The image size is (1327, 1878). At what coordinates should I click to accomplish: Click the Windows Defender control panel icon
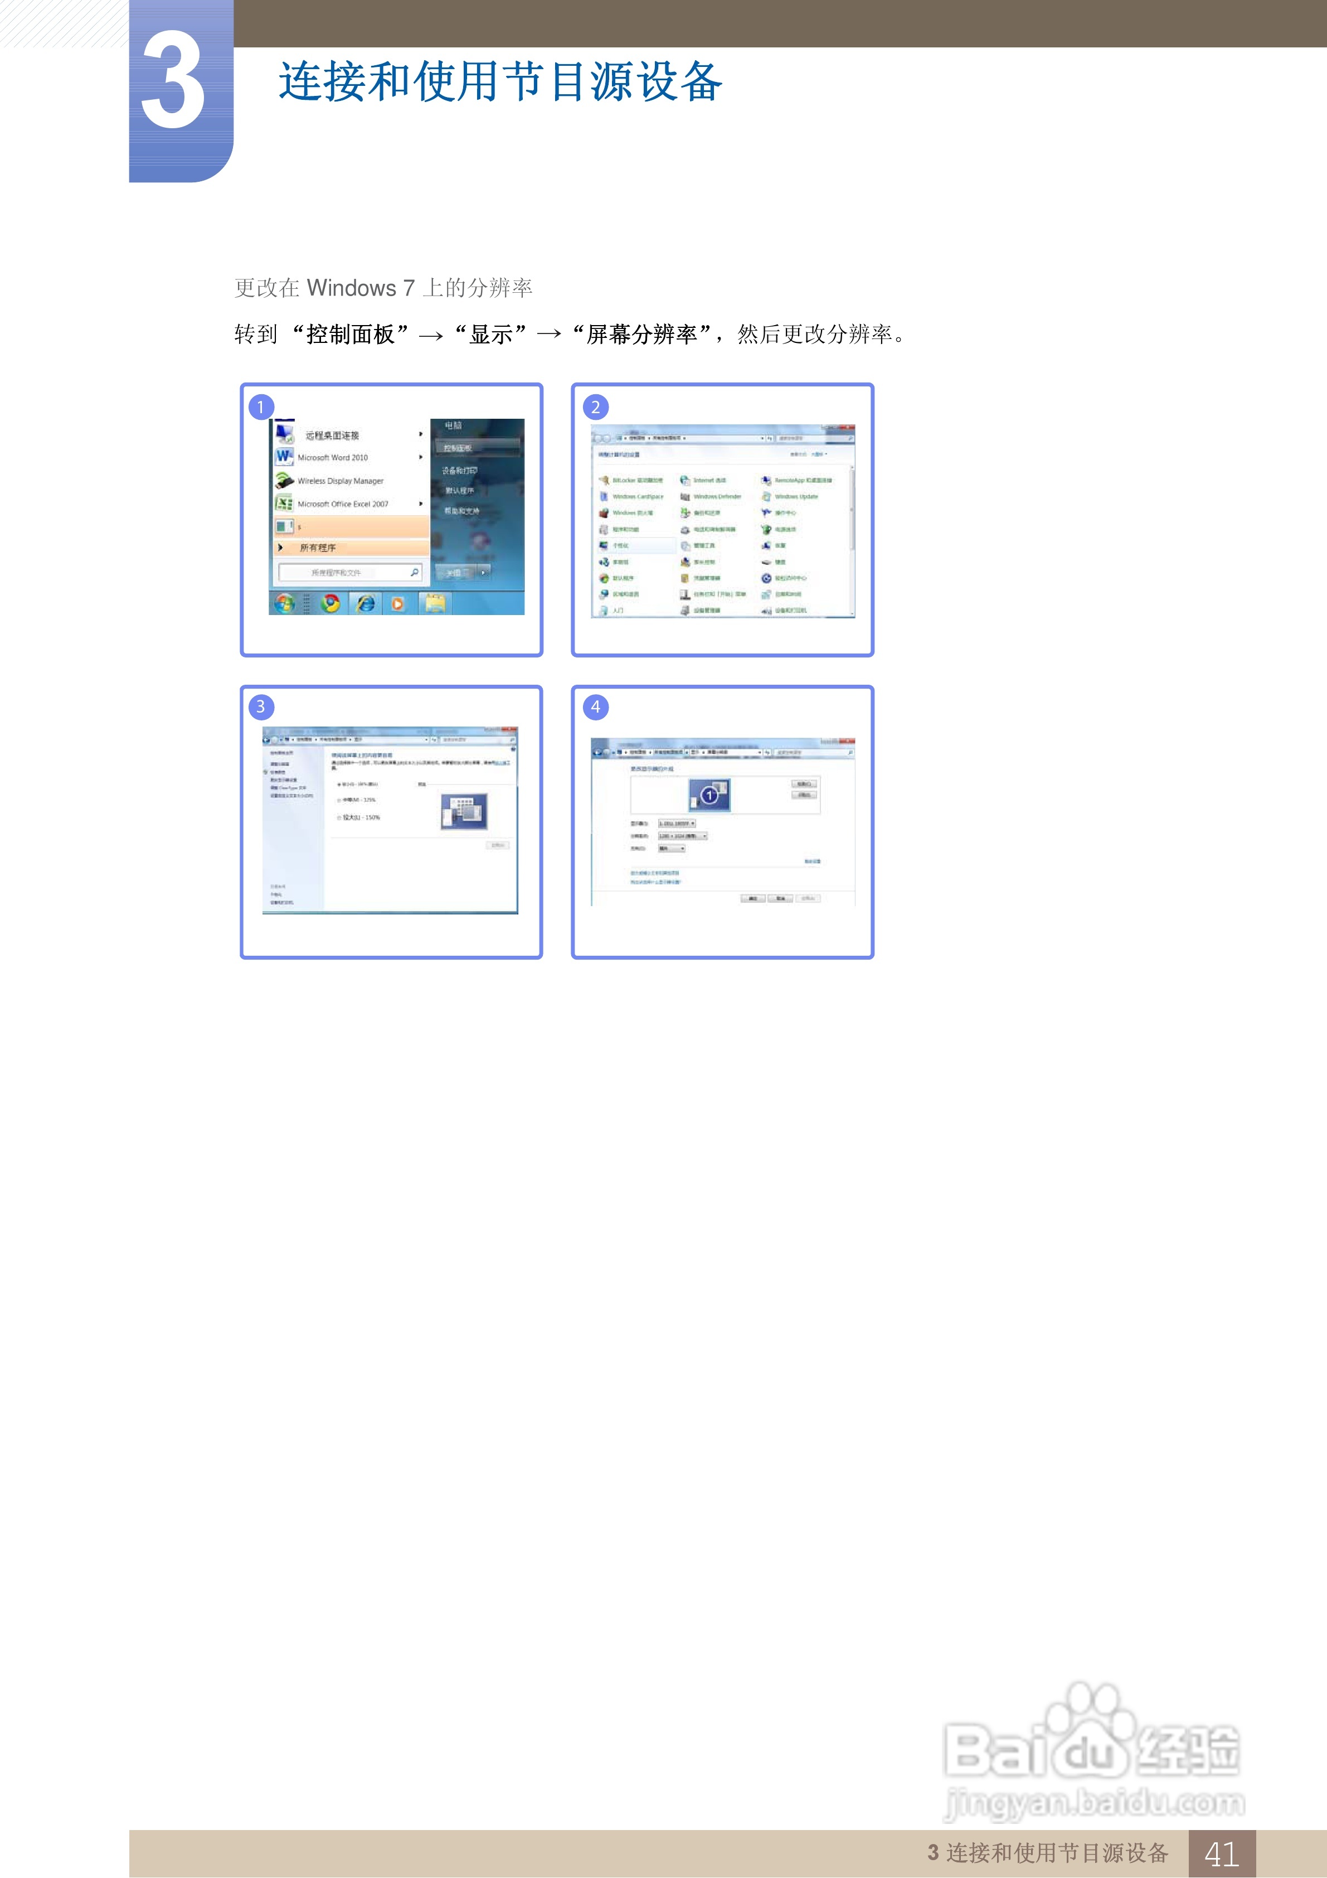click(x=685, y=496)
